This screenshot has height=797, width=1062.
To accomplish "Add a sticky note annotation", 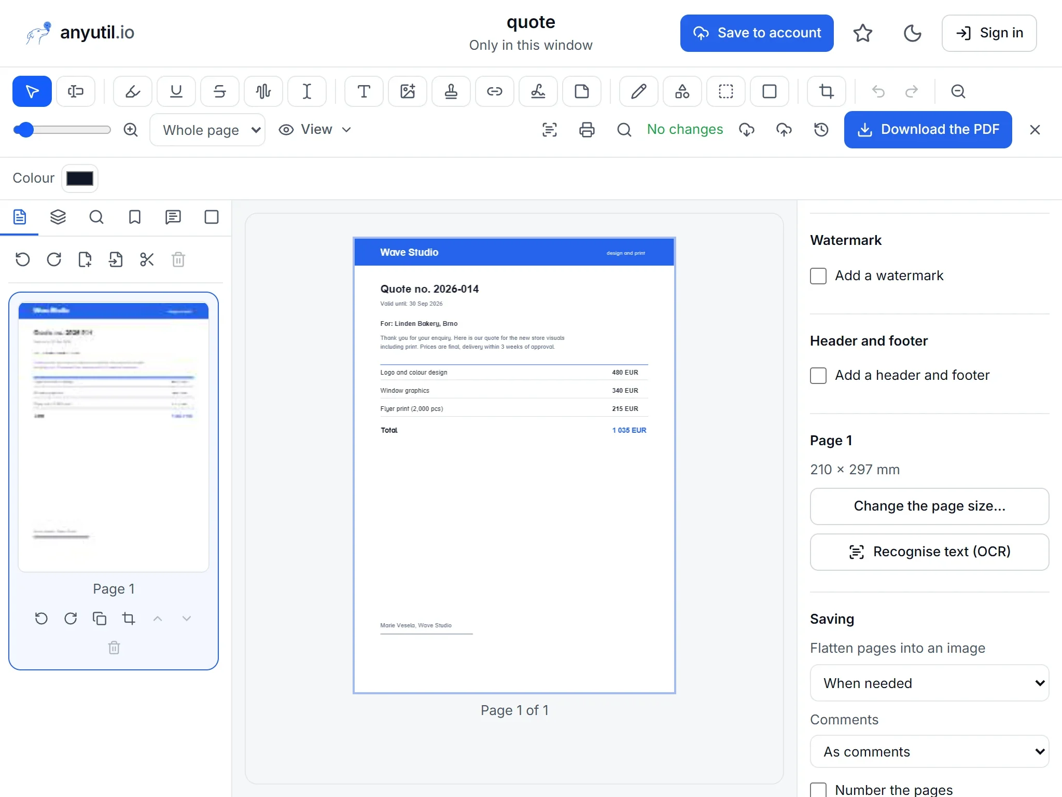I will click(582, 92).
